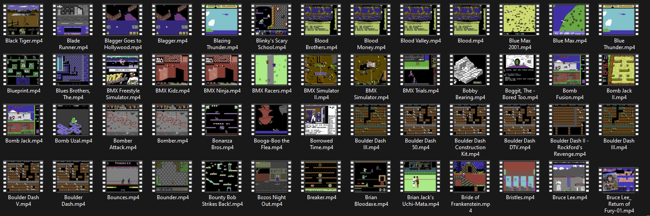Select the Black Tiger.mp4 video thumbnail
This screenshot has width=650, height=216.
point(24,19)
